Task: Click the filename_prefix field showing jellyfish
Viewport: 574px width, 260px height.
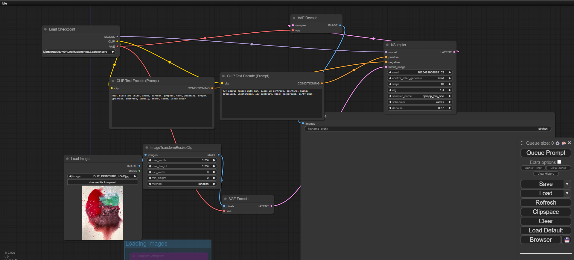Action: pyautogui.click(x=427, y=129)
